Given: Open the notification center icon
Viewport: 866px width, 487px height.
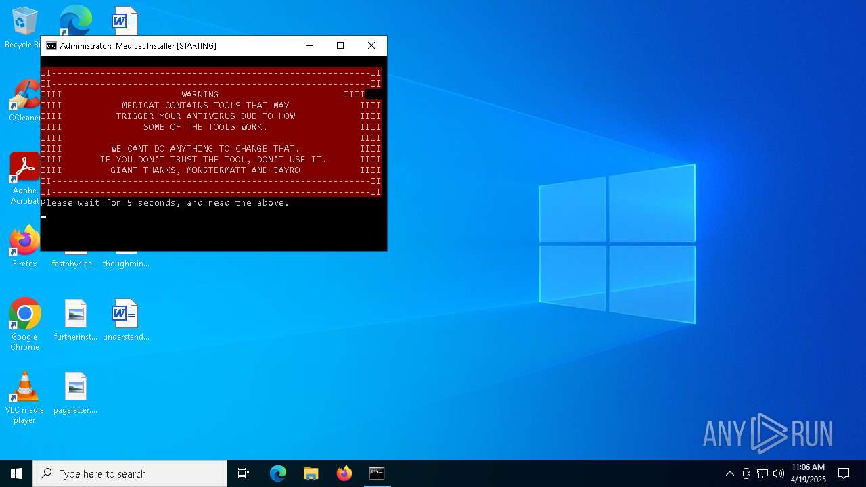Looking at the screenshot, I should click(844, 473).
